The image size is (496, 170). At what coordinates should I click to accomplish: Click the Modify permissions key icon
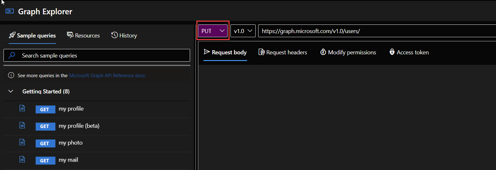pos(323,52)
